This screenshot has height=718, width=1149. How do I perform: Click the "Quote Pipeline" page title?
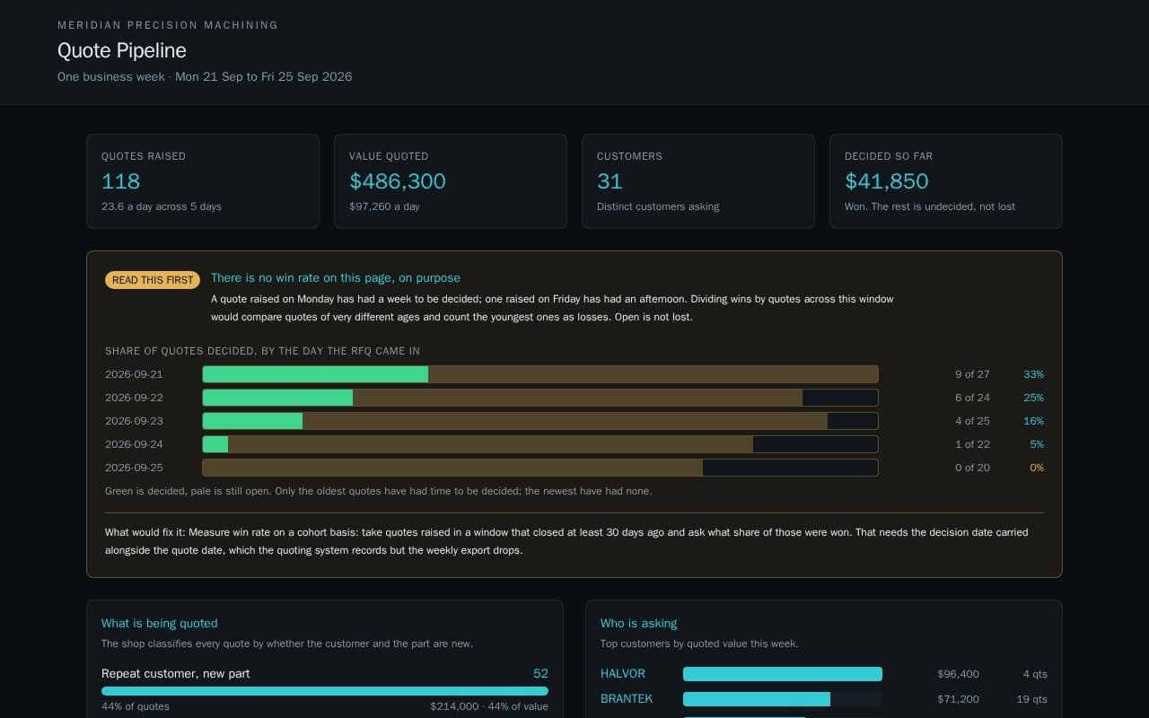[122, 50]
